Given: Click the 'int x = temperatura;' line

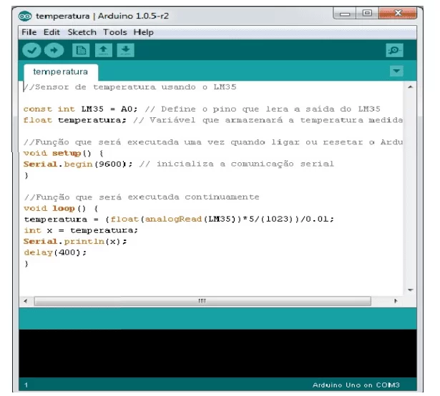Looking at the screenshot, I should click(81, 231).
